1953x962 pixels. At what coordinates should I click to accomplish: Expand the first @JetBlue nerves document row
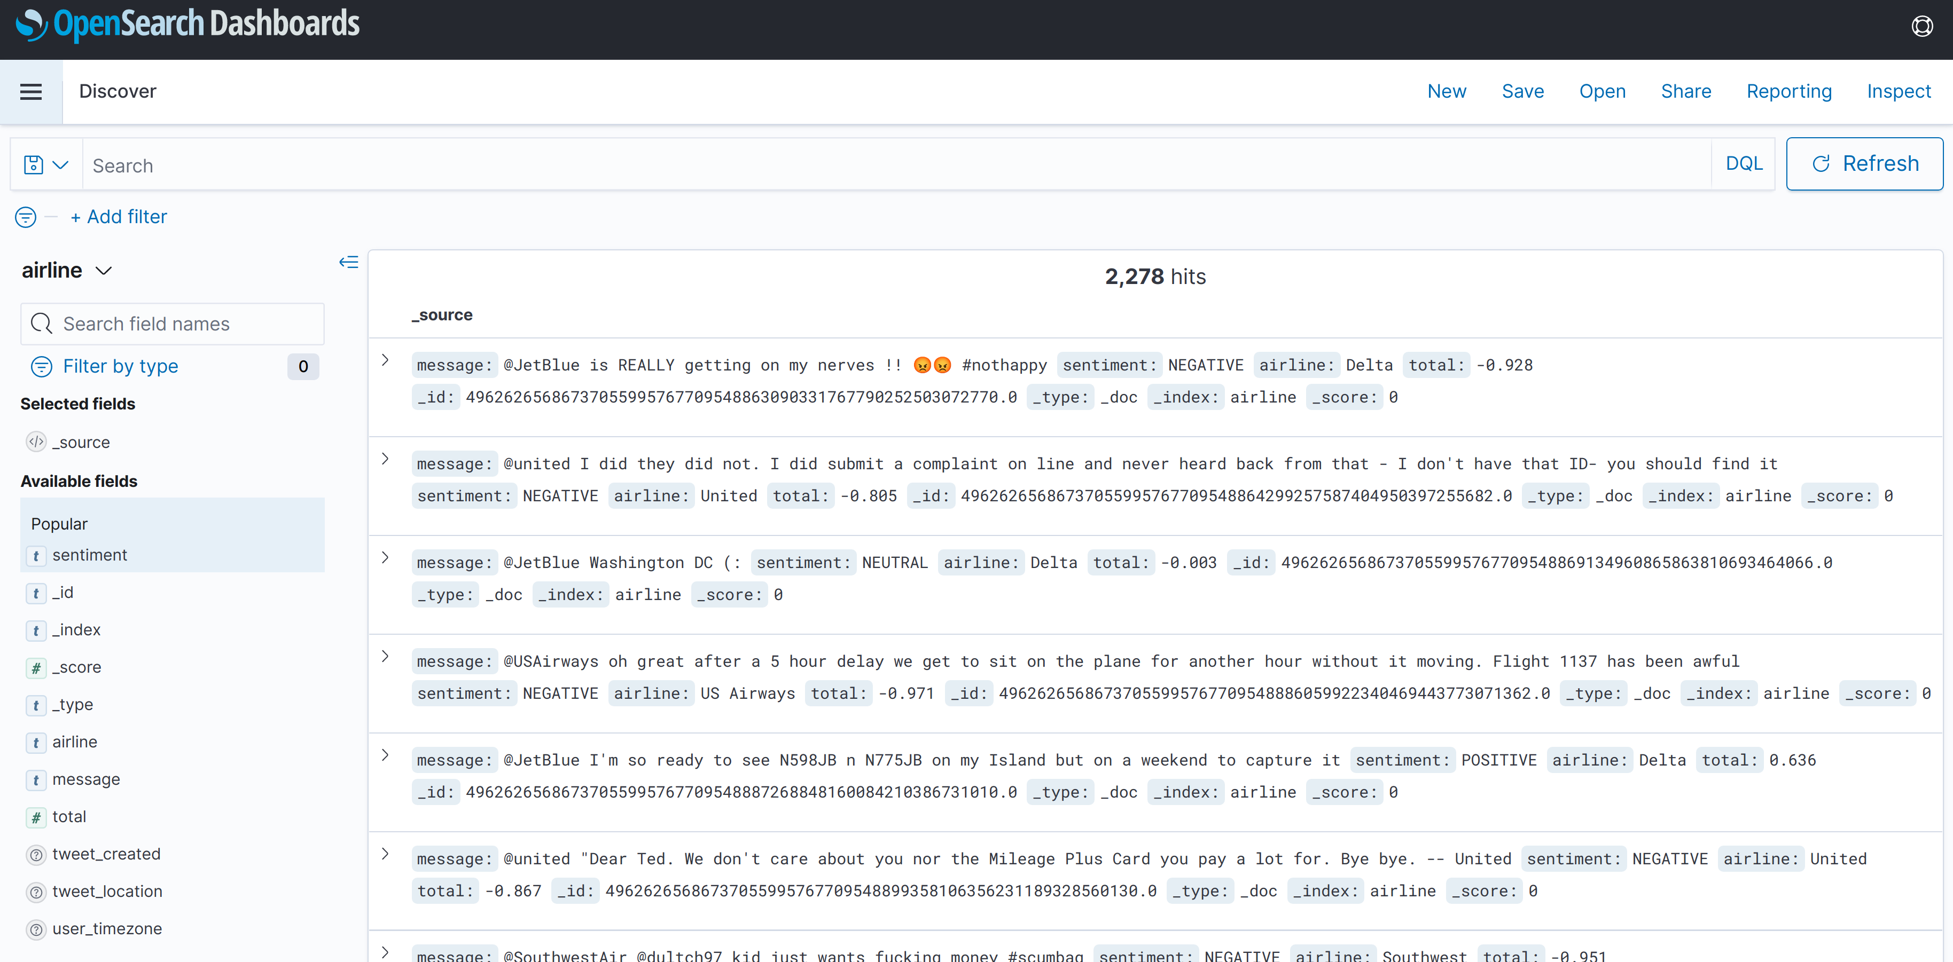[x=385, y=360]
